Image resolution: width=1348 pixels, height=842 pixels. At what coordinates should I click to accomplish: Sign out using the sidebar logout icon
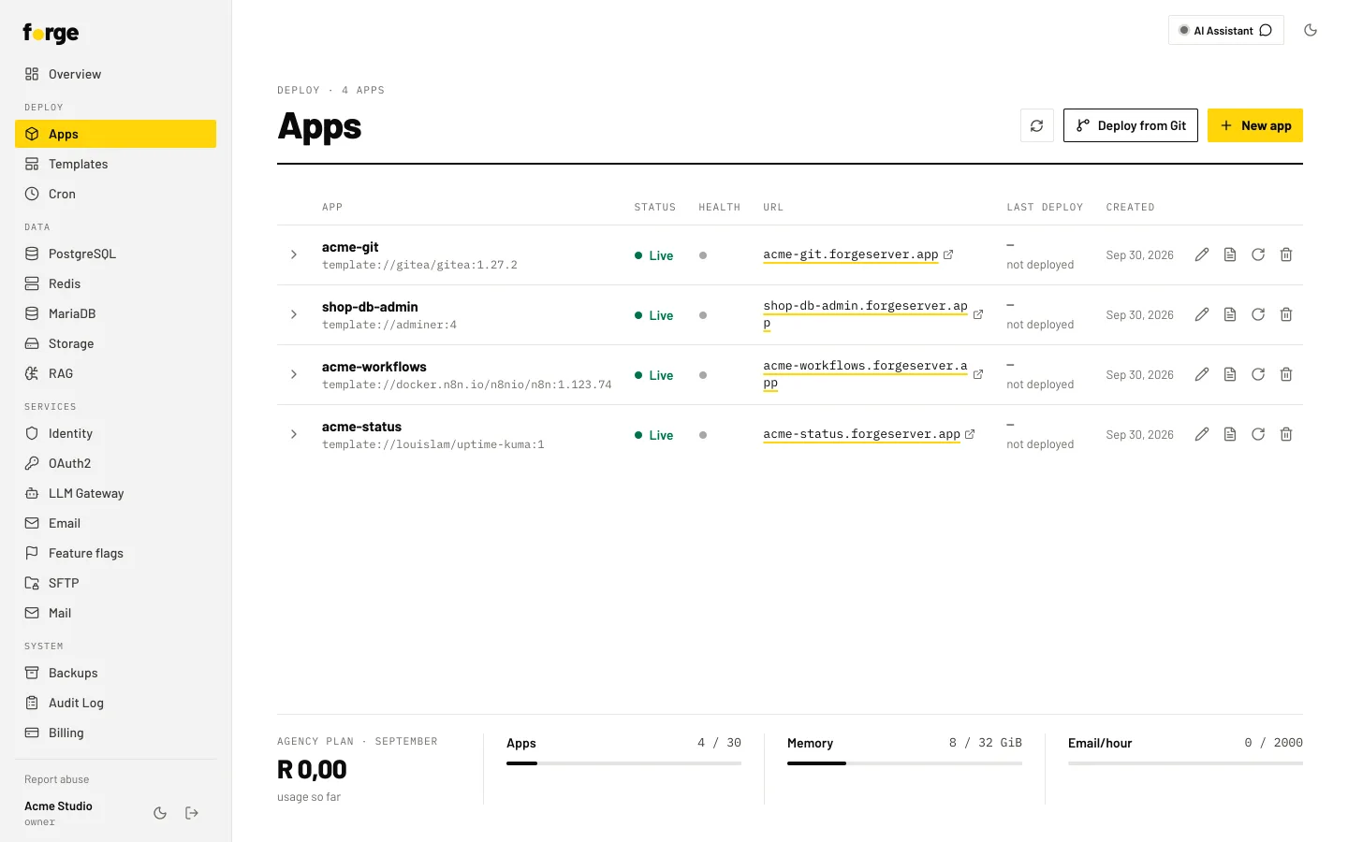(192, 813)
